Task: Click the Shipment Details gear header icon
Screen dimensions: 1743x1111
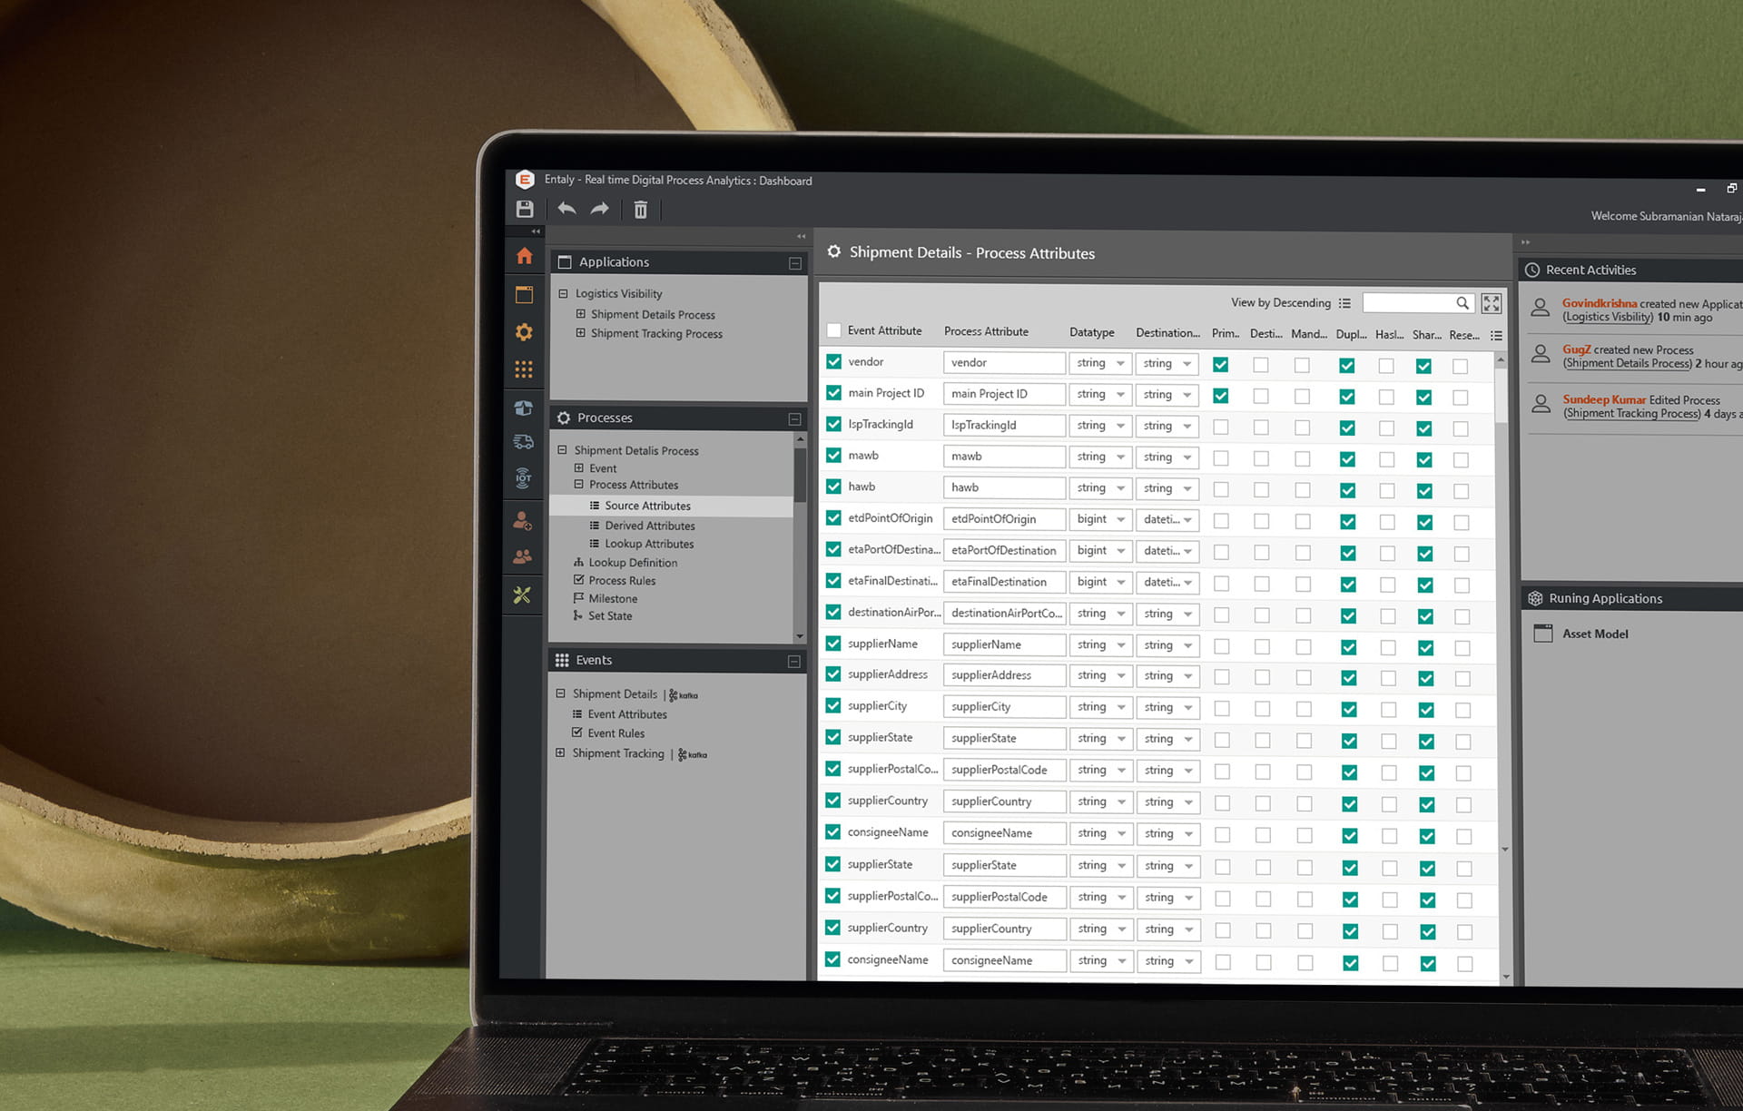Action: [834, 251]
